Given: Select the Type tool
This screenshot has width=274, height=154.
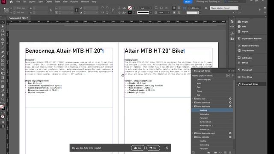Looking at the screenshot, I should (3, 44).
